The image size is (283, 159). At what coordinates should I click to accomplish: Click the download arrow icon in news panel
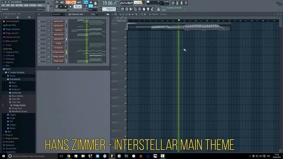point(158,9)
